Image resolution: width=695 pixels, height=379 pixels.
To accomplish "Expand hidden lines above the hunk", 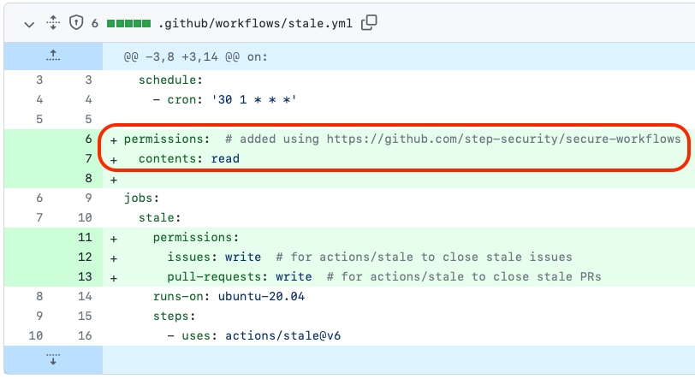I will pos(53,56).
